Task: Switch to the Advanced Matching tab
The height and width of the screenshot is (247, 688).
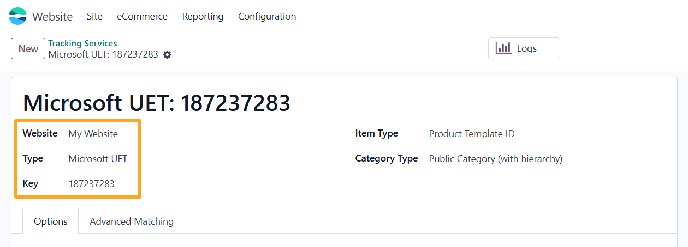Action: pos(132,221)
